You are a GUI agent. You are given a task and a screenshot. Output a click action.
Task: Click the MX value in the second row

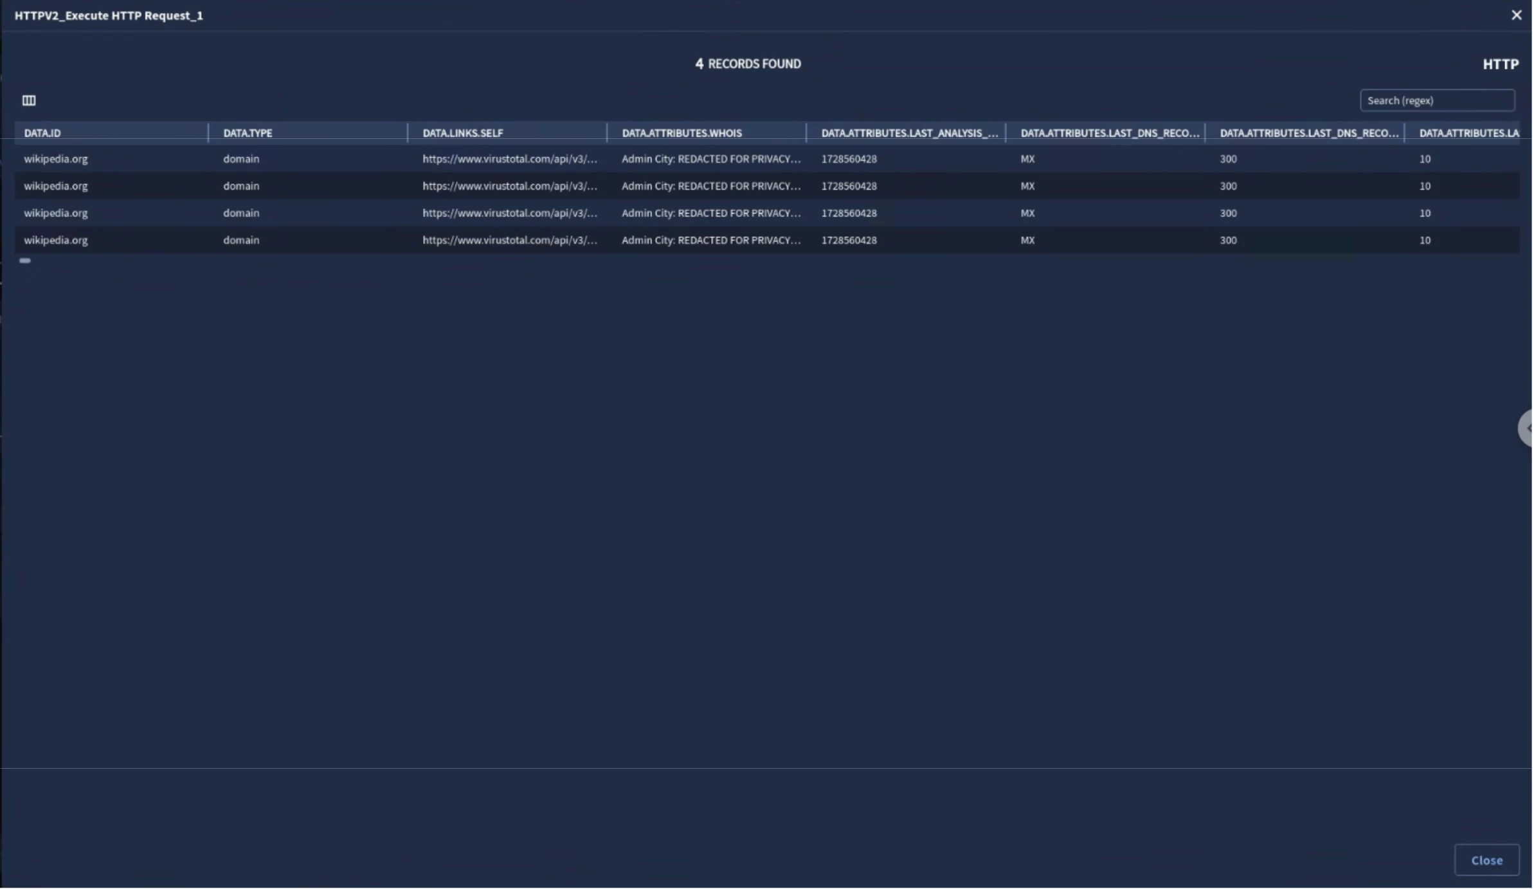coord(1029,186)
